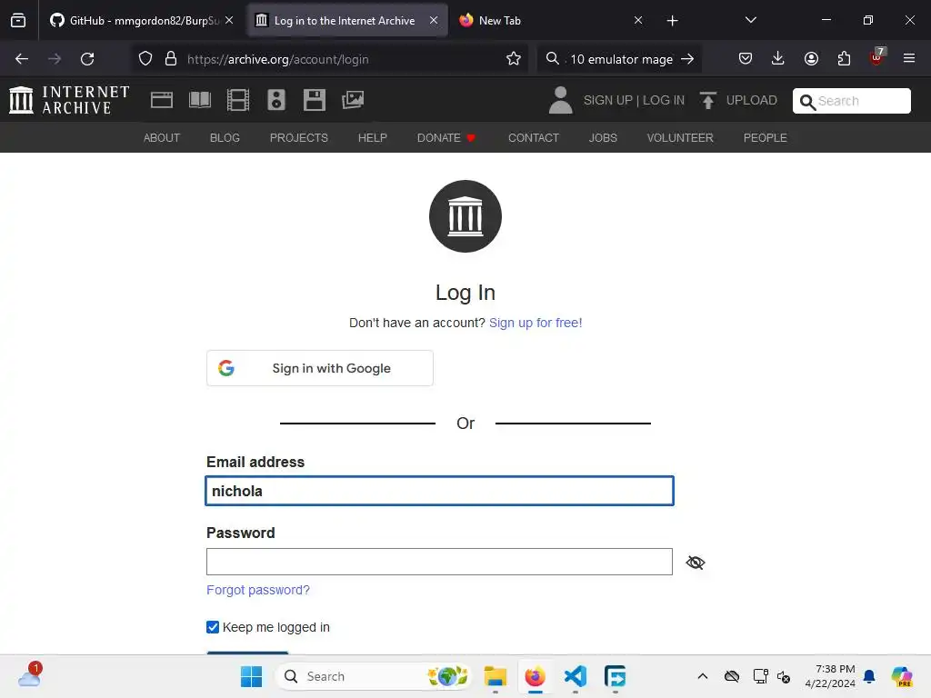
Task: Open the Images icon in the Archive nav
Action: [x=353, y=100]
